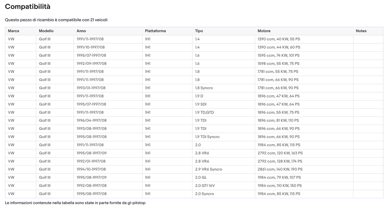Image resolution: width=388 pixels, height=210 pixels.
Task: Click the Compatibilità heading
Action: pyautogui.click(x=28, y=7)
